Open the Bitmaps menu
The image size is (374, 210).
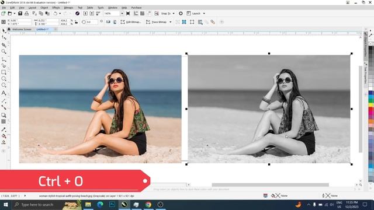68,8
